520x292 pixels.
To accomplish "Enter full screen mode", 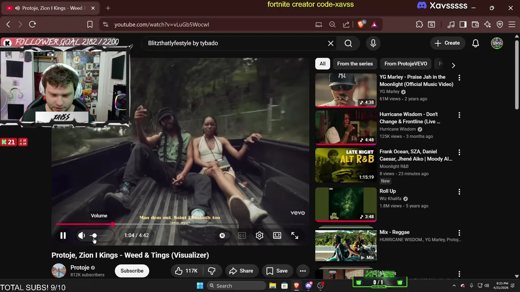I will [295, 236].
